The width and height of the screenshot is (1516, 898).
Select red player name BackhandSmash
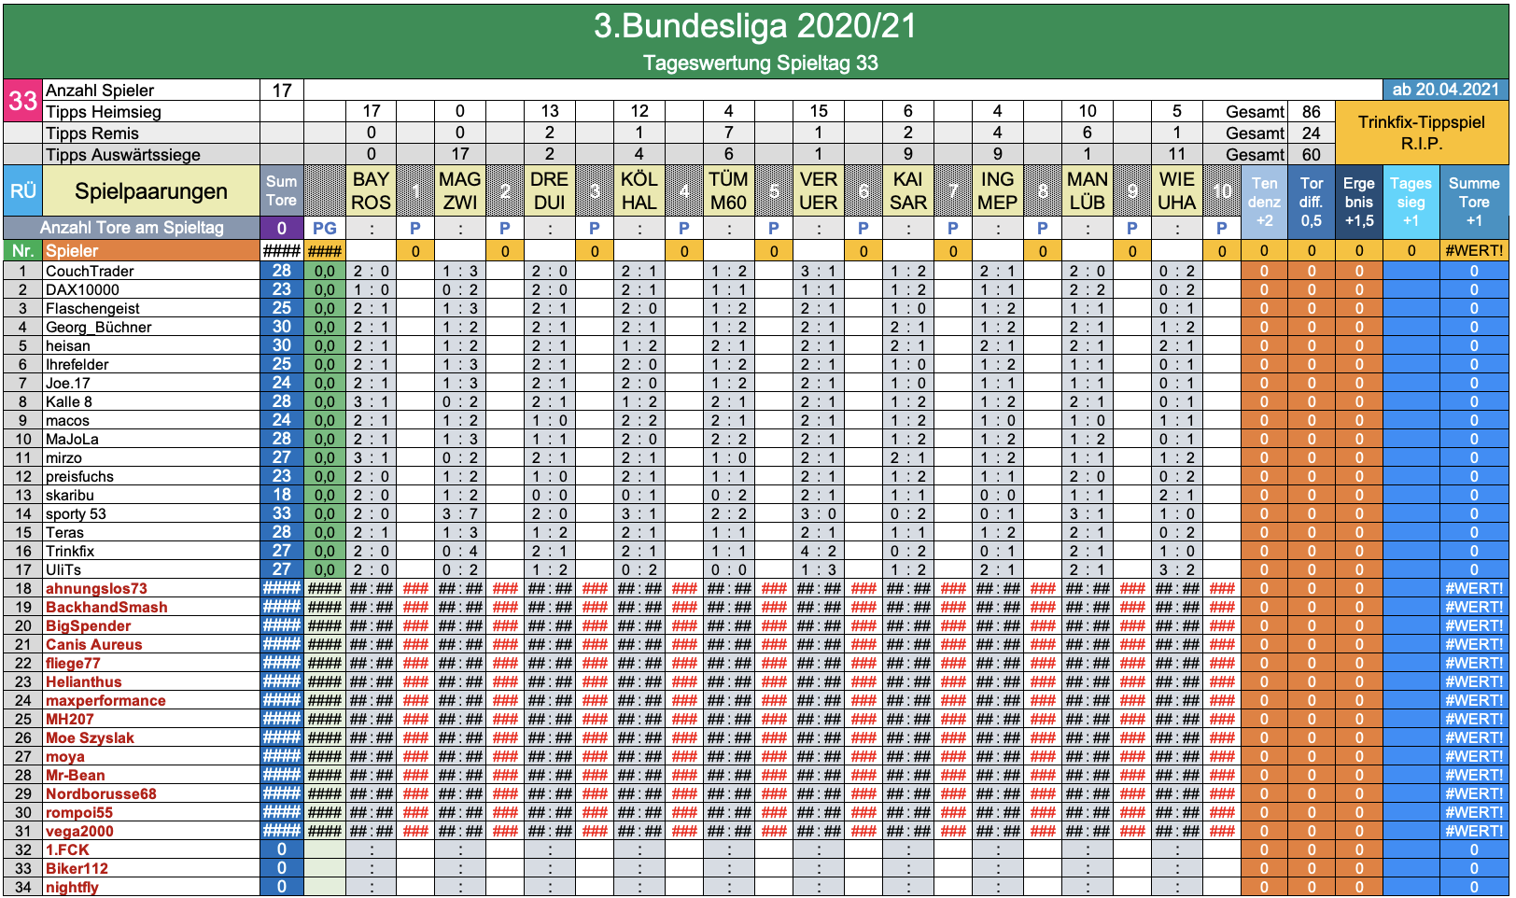point(106,607)
